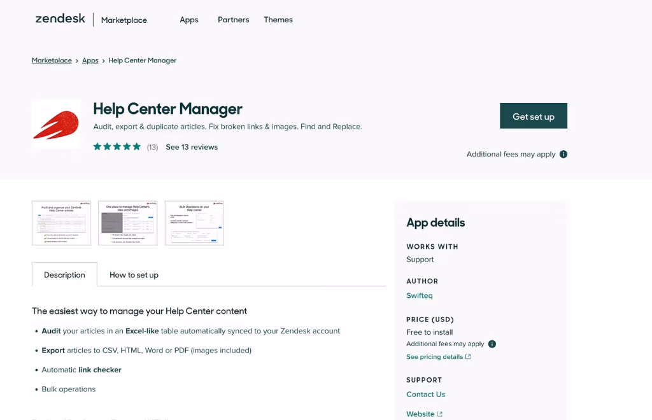Open the Website support link
The height and width of the screenshot is (420, 652).
coord(420,414)
